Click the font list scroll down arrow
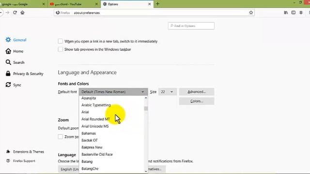Screen dimensions: 310x174 [146, 171]
